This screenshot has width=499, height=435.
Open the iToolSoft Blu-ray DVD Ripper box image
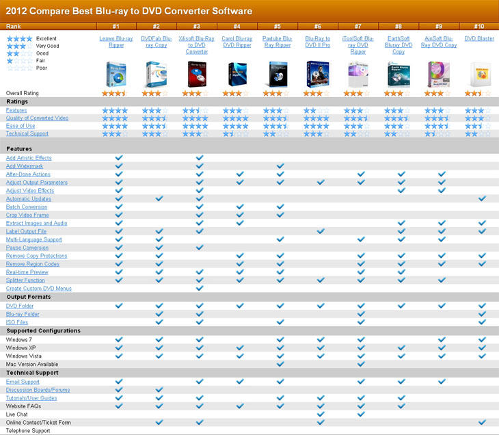pos(358,74)
